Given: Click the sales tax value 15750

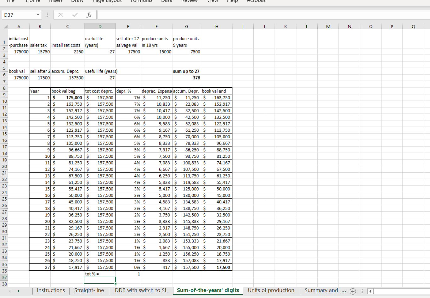Looking at the screenshot, I should (40, 52).
